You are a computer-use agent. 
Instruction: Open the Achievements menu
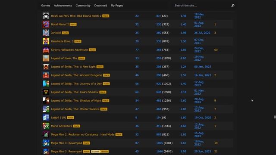[x=63, y=6]
